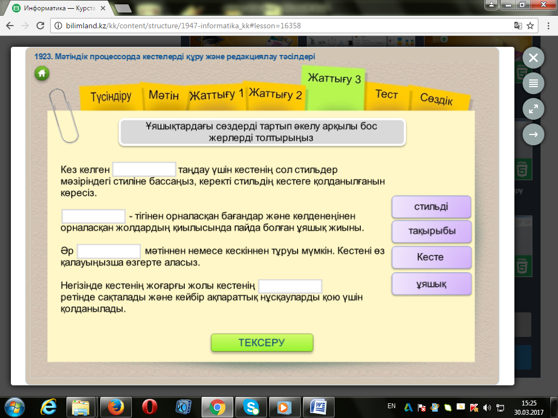Open Chrome three-dot menu

tap(548, 26)
